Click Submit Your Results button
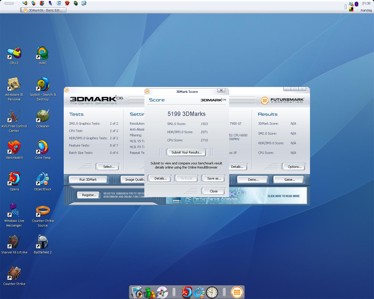The image size is (374, 299). (x=186, y=152)
